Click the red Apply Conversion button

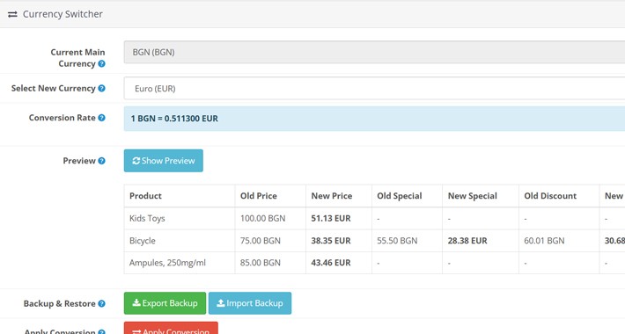(x=171, y=328)
